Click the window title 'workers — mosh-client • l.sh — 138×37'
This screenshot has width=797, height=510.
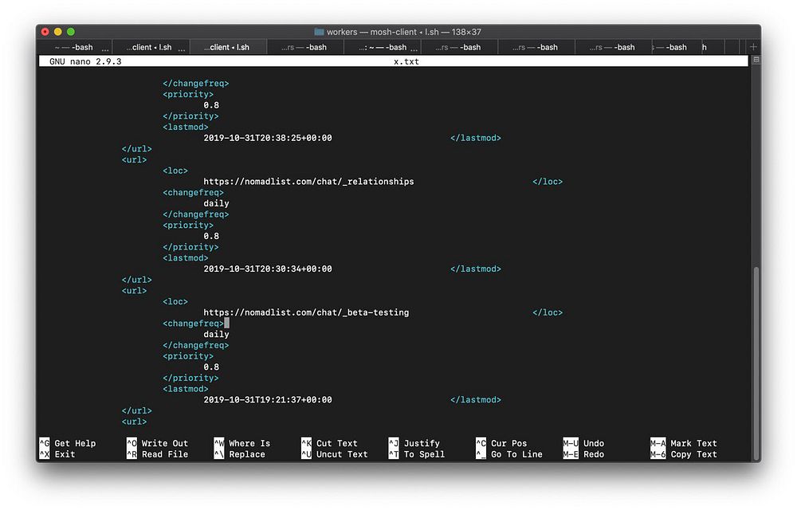click(x=403, y=32)
